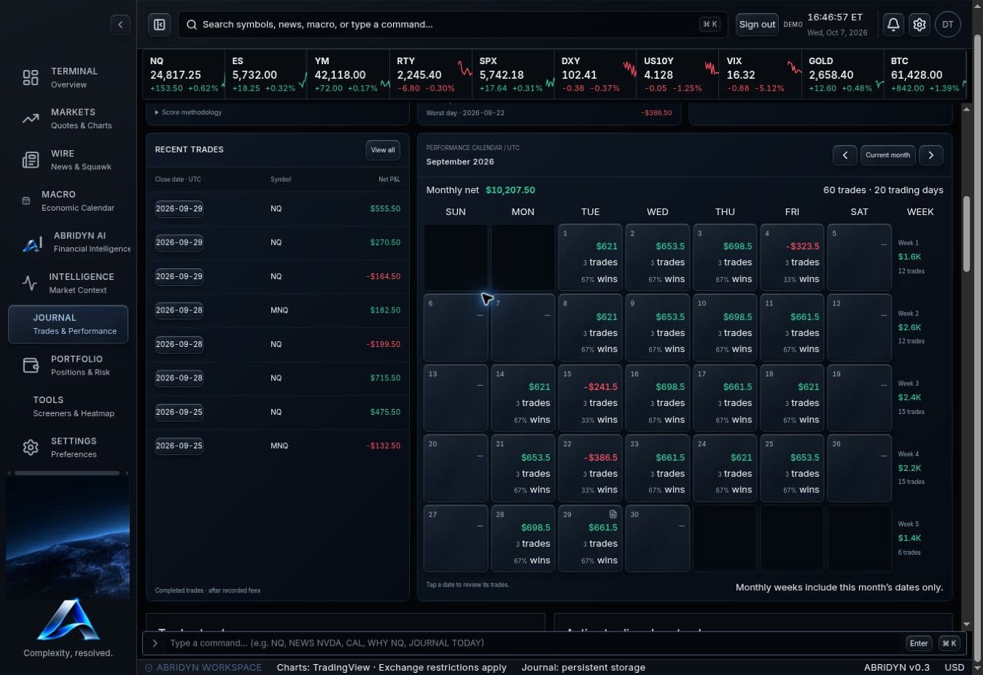This screenshot has width=983, height=675.
Task: Click the -$164.50 NQ trade row
Action: pos(277,276)
